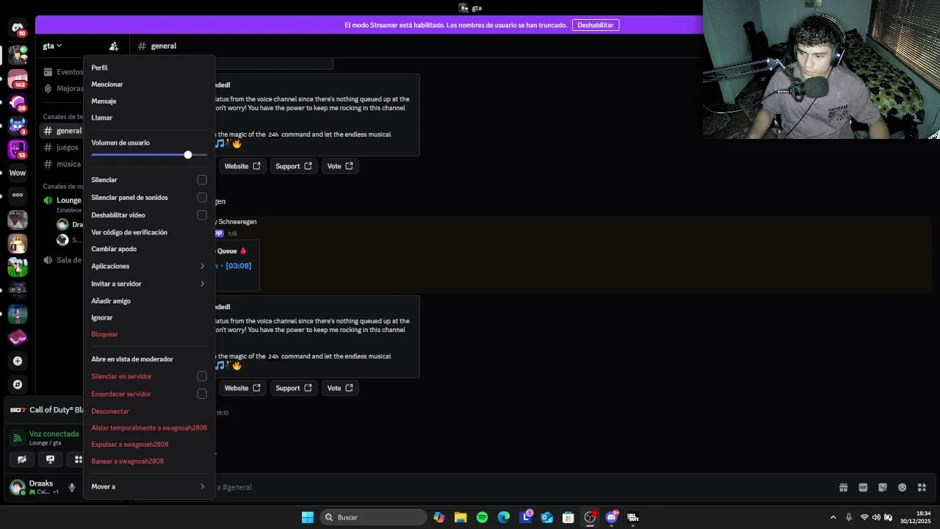Click the Deshabilitar streamer mode button
The width and height of the screenshot is (940, 529).
pos(595,25)
